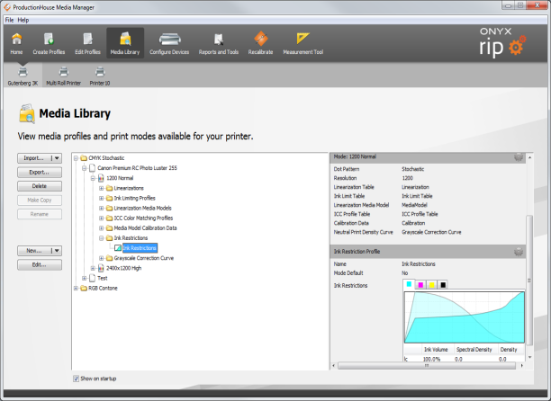Toggle the Show on startup checkbox
The height and width of the screenshot is (401, 551).
76,379
